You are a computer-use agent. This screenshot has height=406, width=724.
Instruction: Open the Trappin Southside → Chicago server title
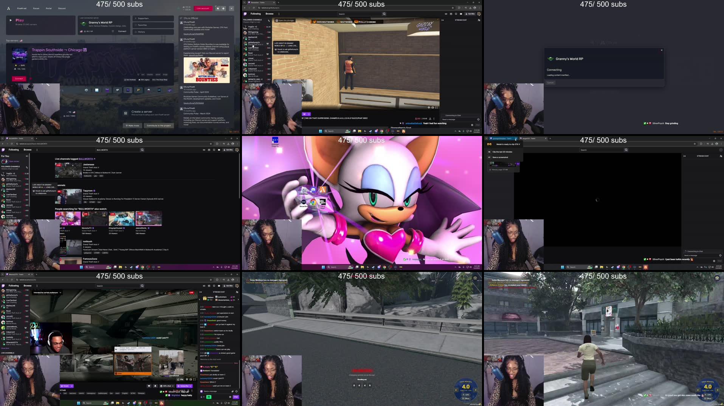click(x=59, y=50)
